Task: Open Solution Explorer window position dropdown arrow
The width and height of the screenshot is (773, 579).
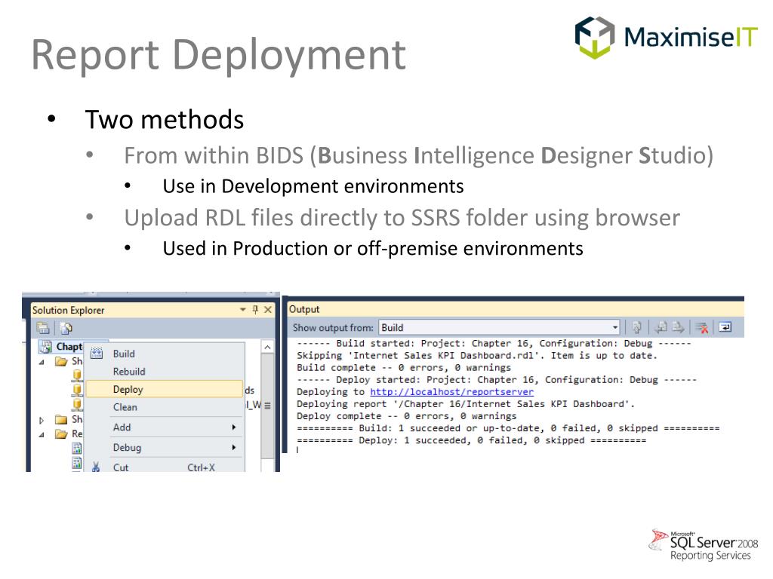Action: coord(242,310)
